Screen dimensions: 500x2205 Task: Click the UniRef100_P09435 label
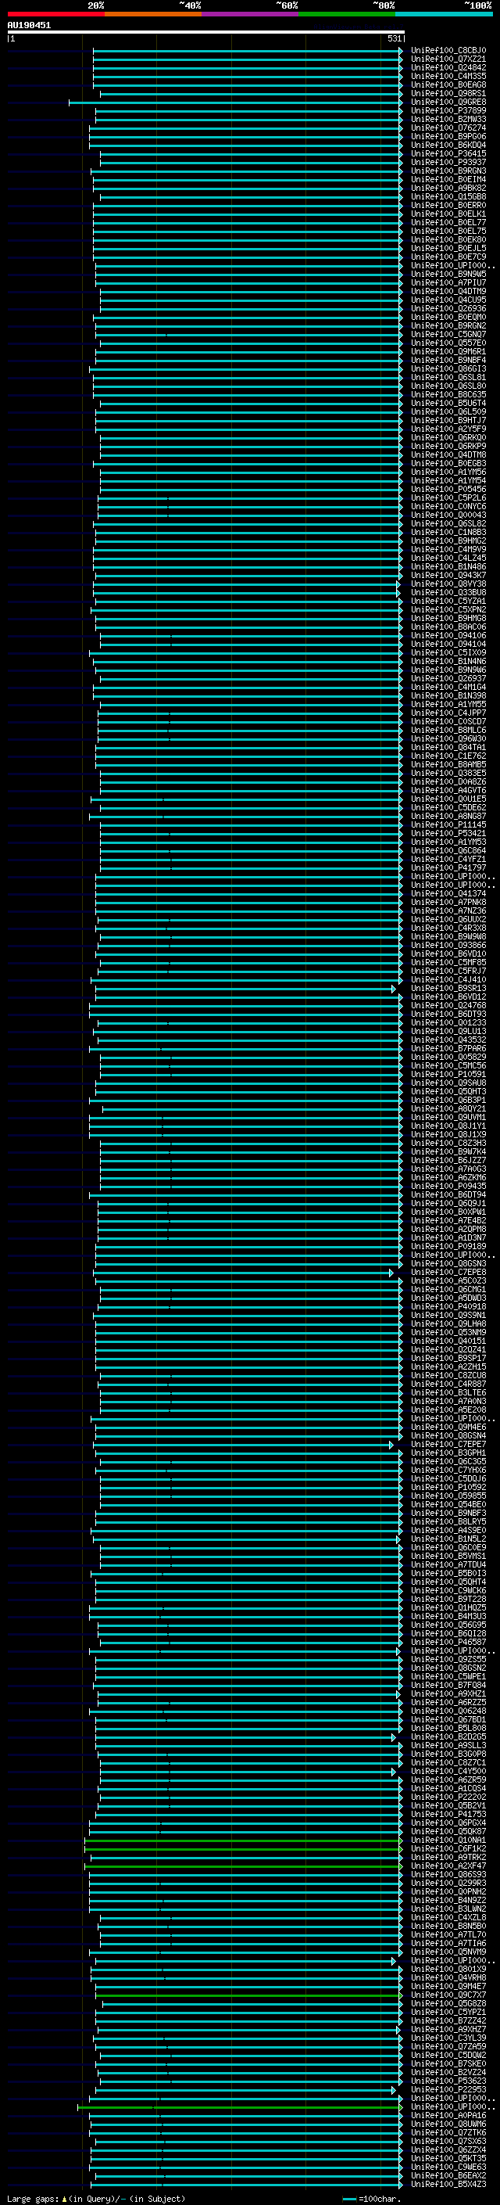click(448, 1187)
